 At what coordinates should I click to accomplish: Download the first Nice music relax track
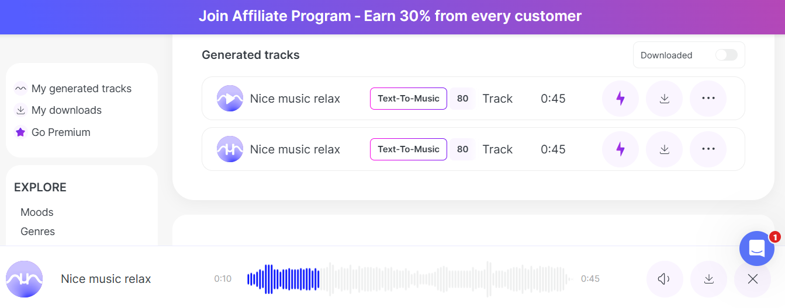664,99
